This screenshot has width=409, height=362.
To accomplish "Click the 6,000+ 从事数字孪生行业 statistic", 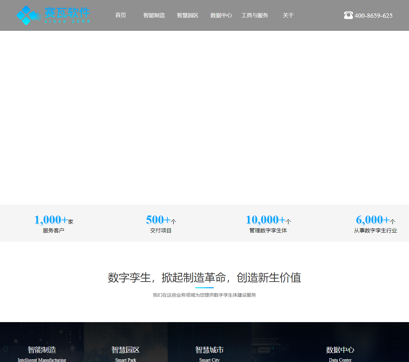I will (x=375, y=224).
